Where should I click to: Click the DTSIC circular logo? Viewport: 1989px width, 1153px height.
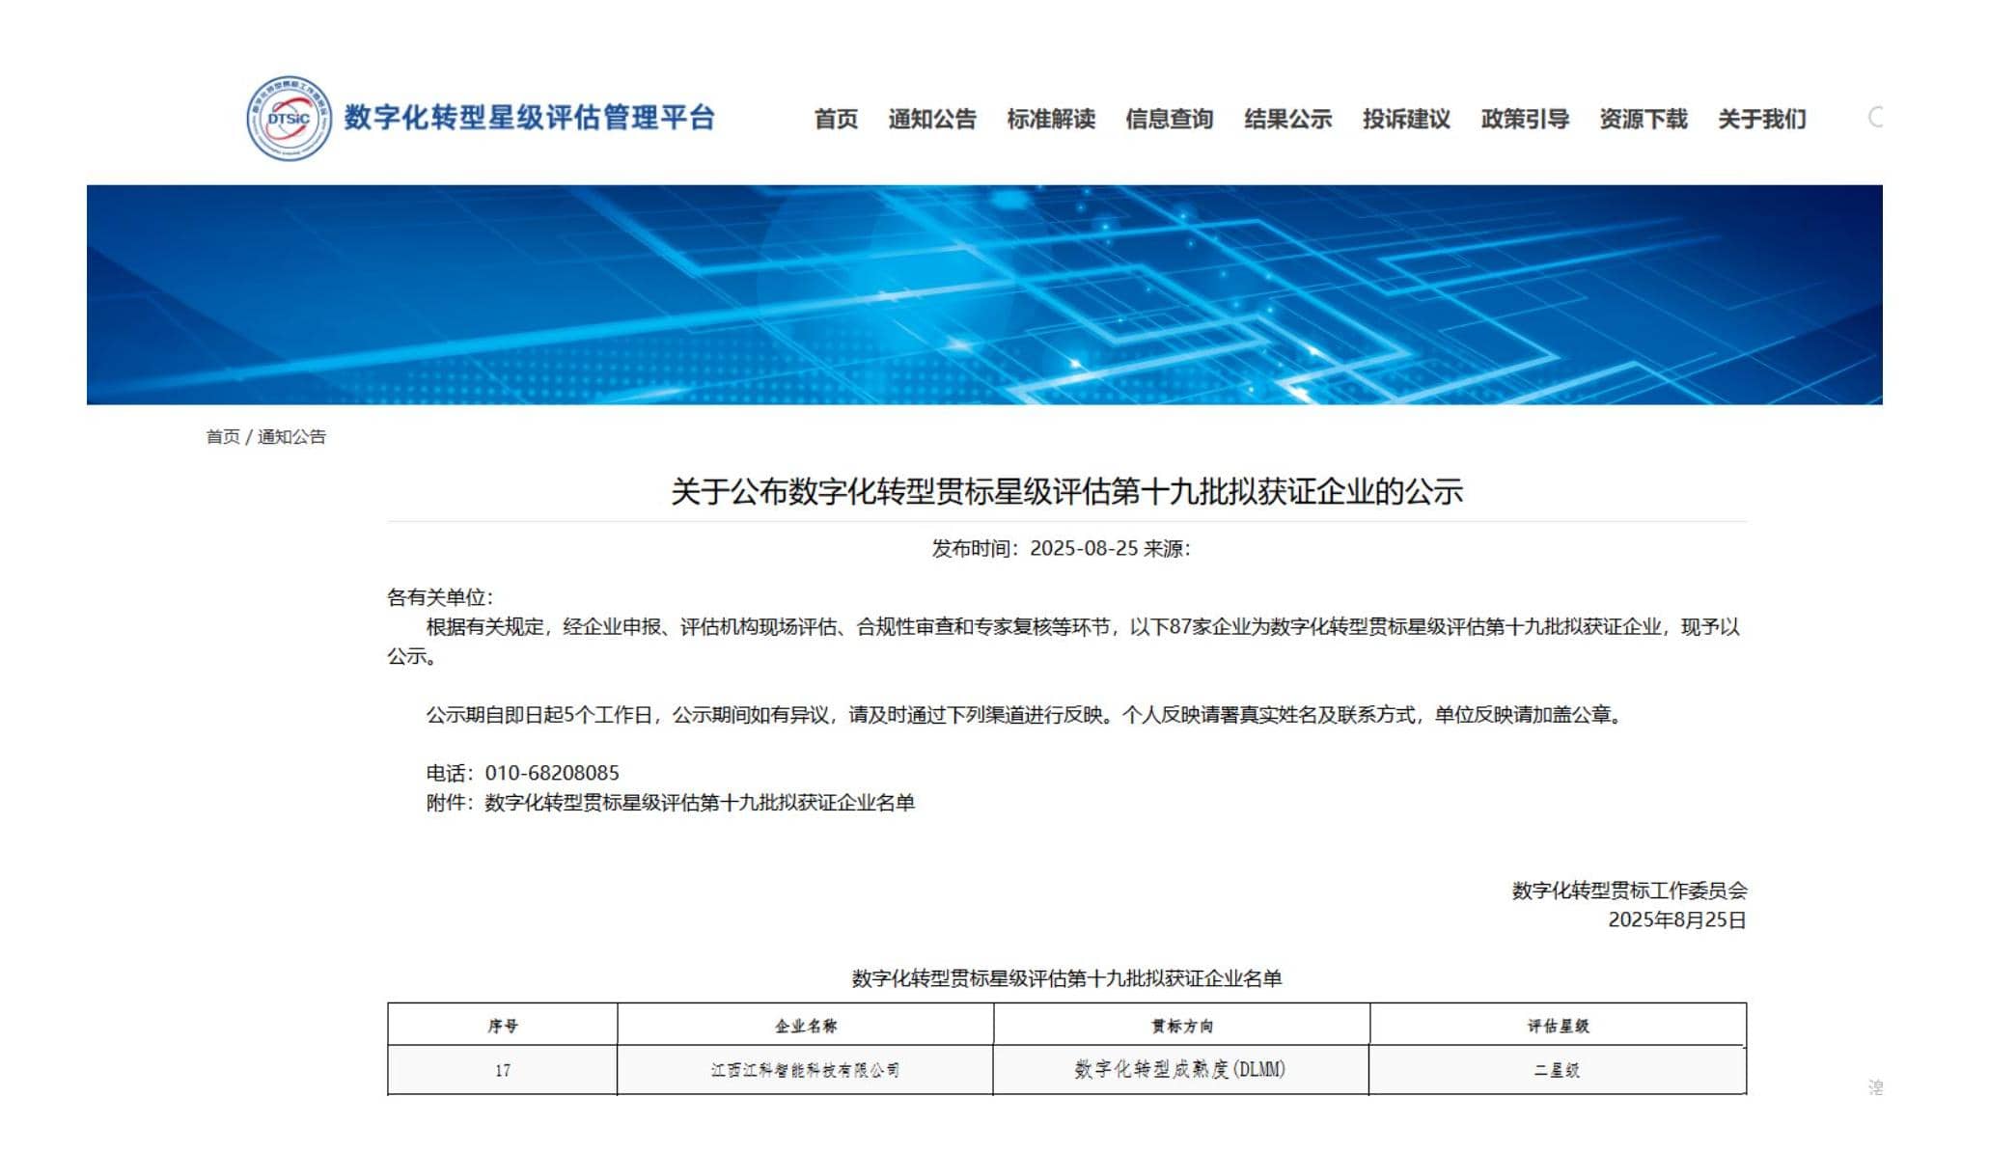tap(289, 118)
